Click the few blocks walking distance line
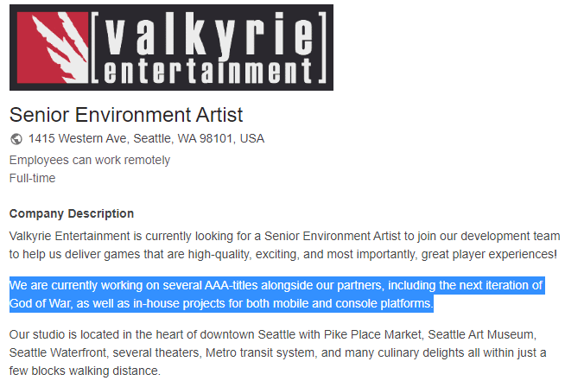Screen dimensions: 565x387 click(85, 371)
